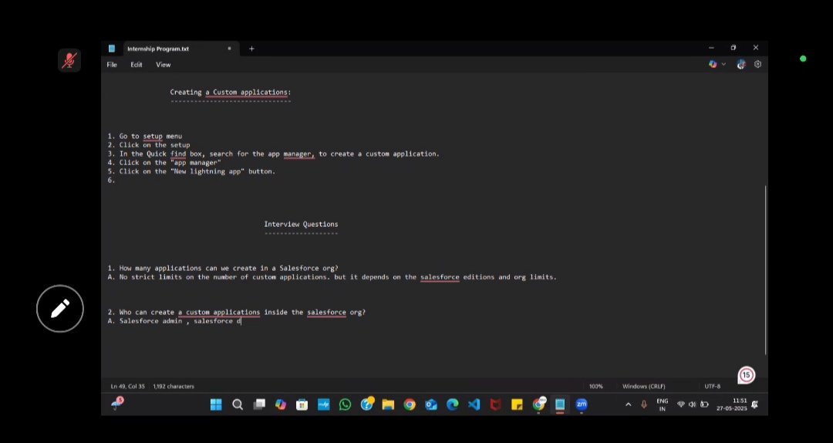Click the 'Creating a Custom applications:' heading
The height and width of the screenshot is (443, 833).
[x=230, y=92]
